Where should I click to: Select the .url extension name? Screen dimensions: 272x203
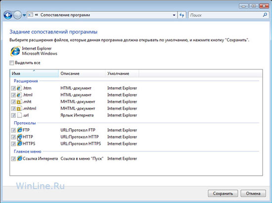pos(26,115)
